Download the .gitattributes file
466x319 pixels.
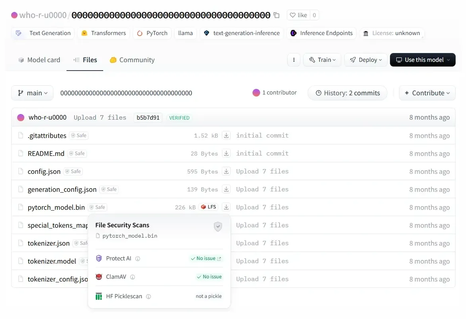[226, 136]
